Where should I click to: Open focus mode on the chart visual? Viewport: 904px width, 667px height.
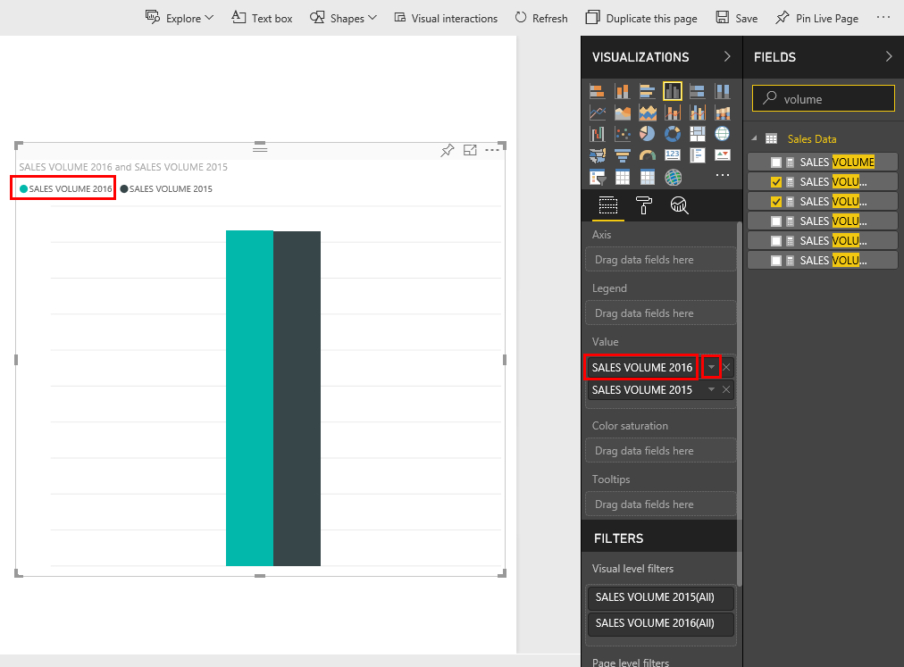[470, 150]
